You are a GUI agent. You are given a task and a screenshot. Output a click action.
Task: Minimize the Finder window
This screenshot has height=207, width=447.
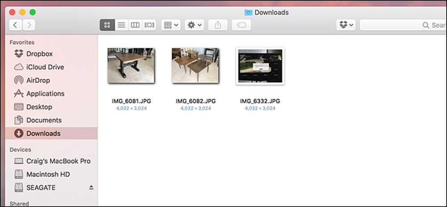pos(22,12)
